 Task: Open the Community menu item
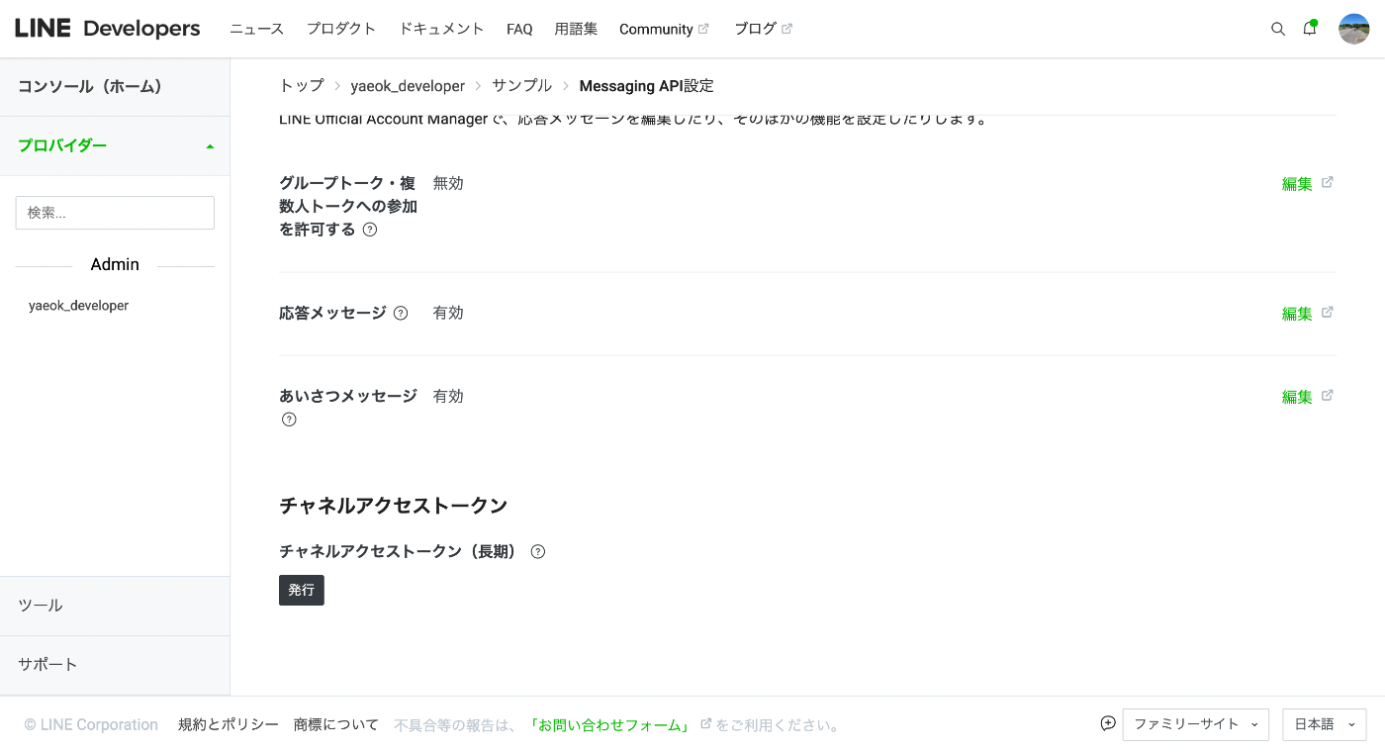(656, 29)
